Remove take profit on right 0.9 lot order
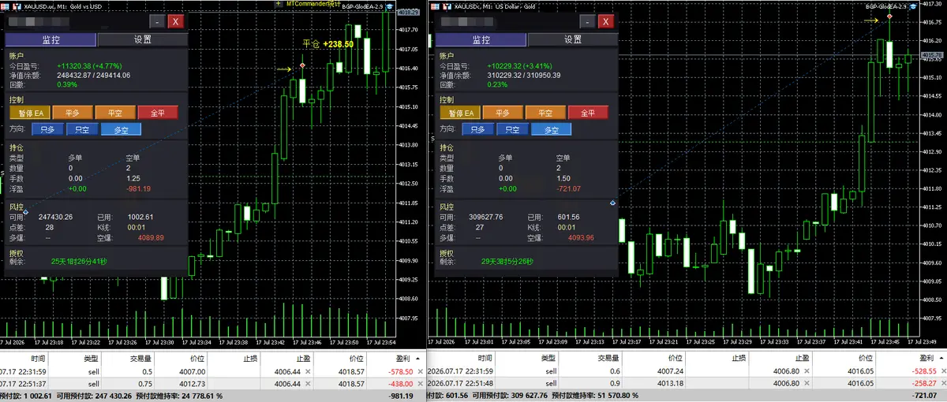 807,383
